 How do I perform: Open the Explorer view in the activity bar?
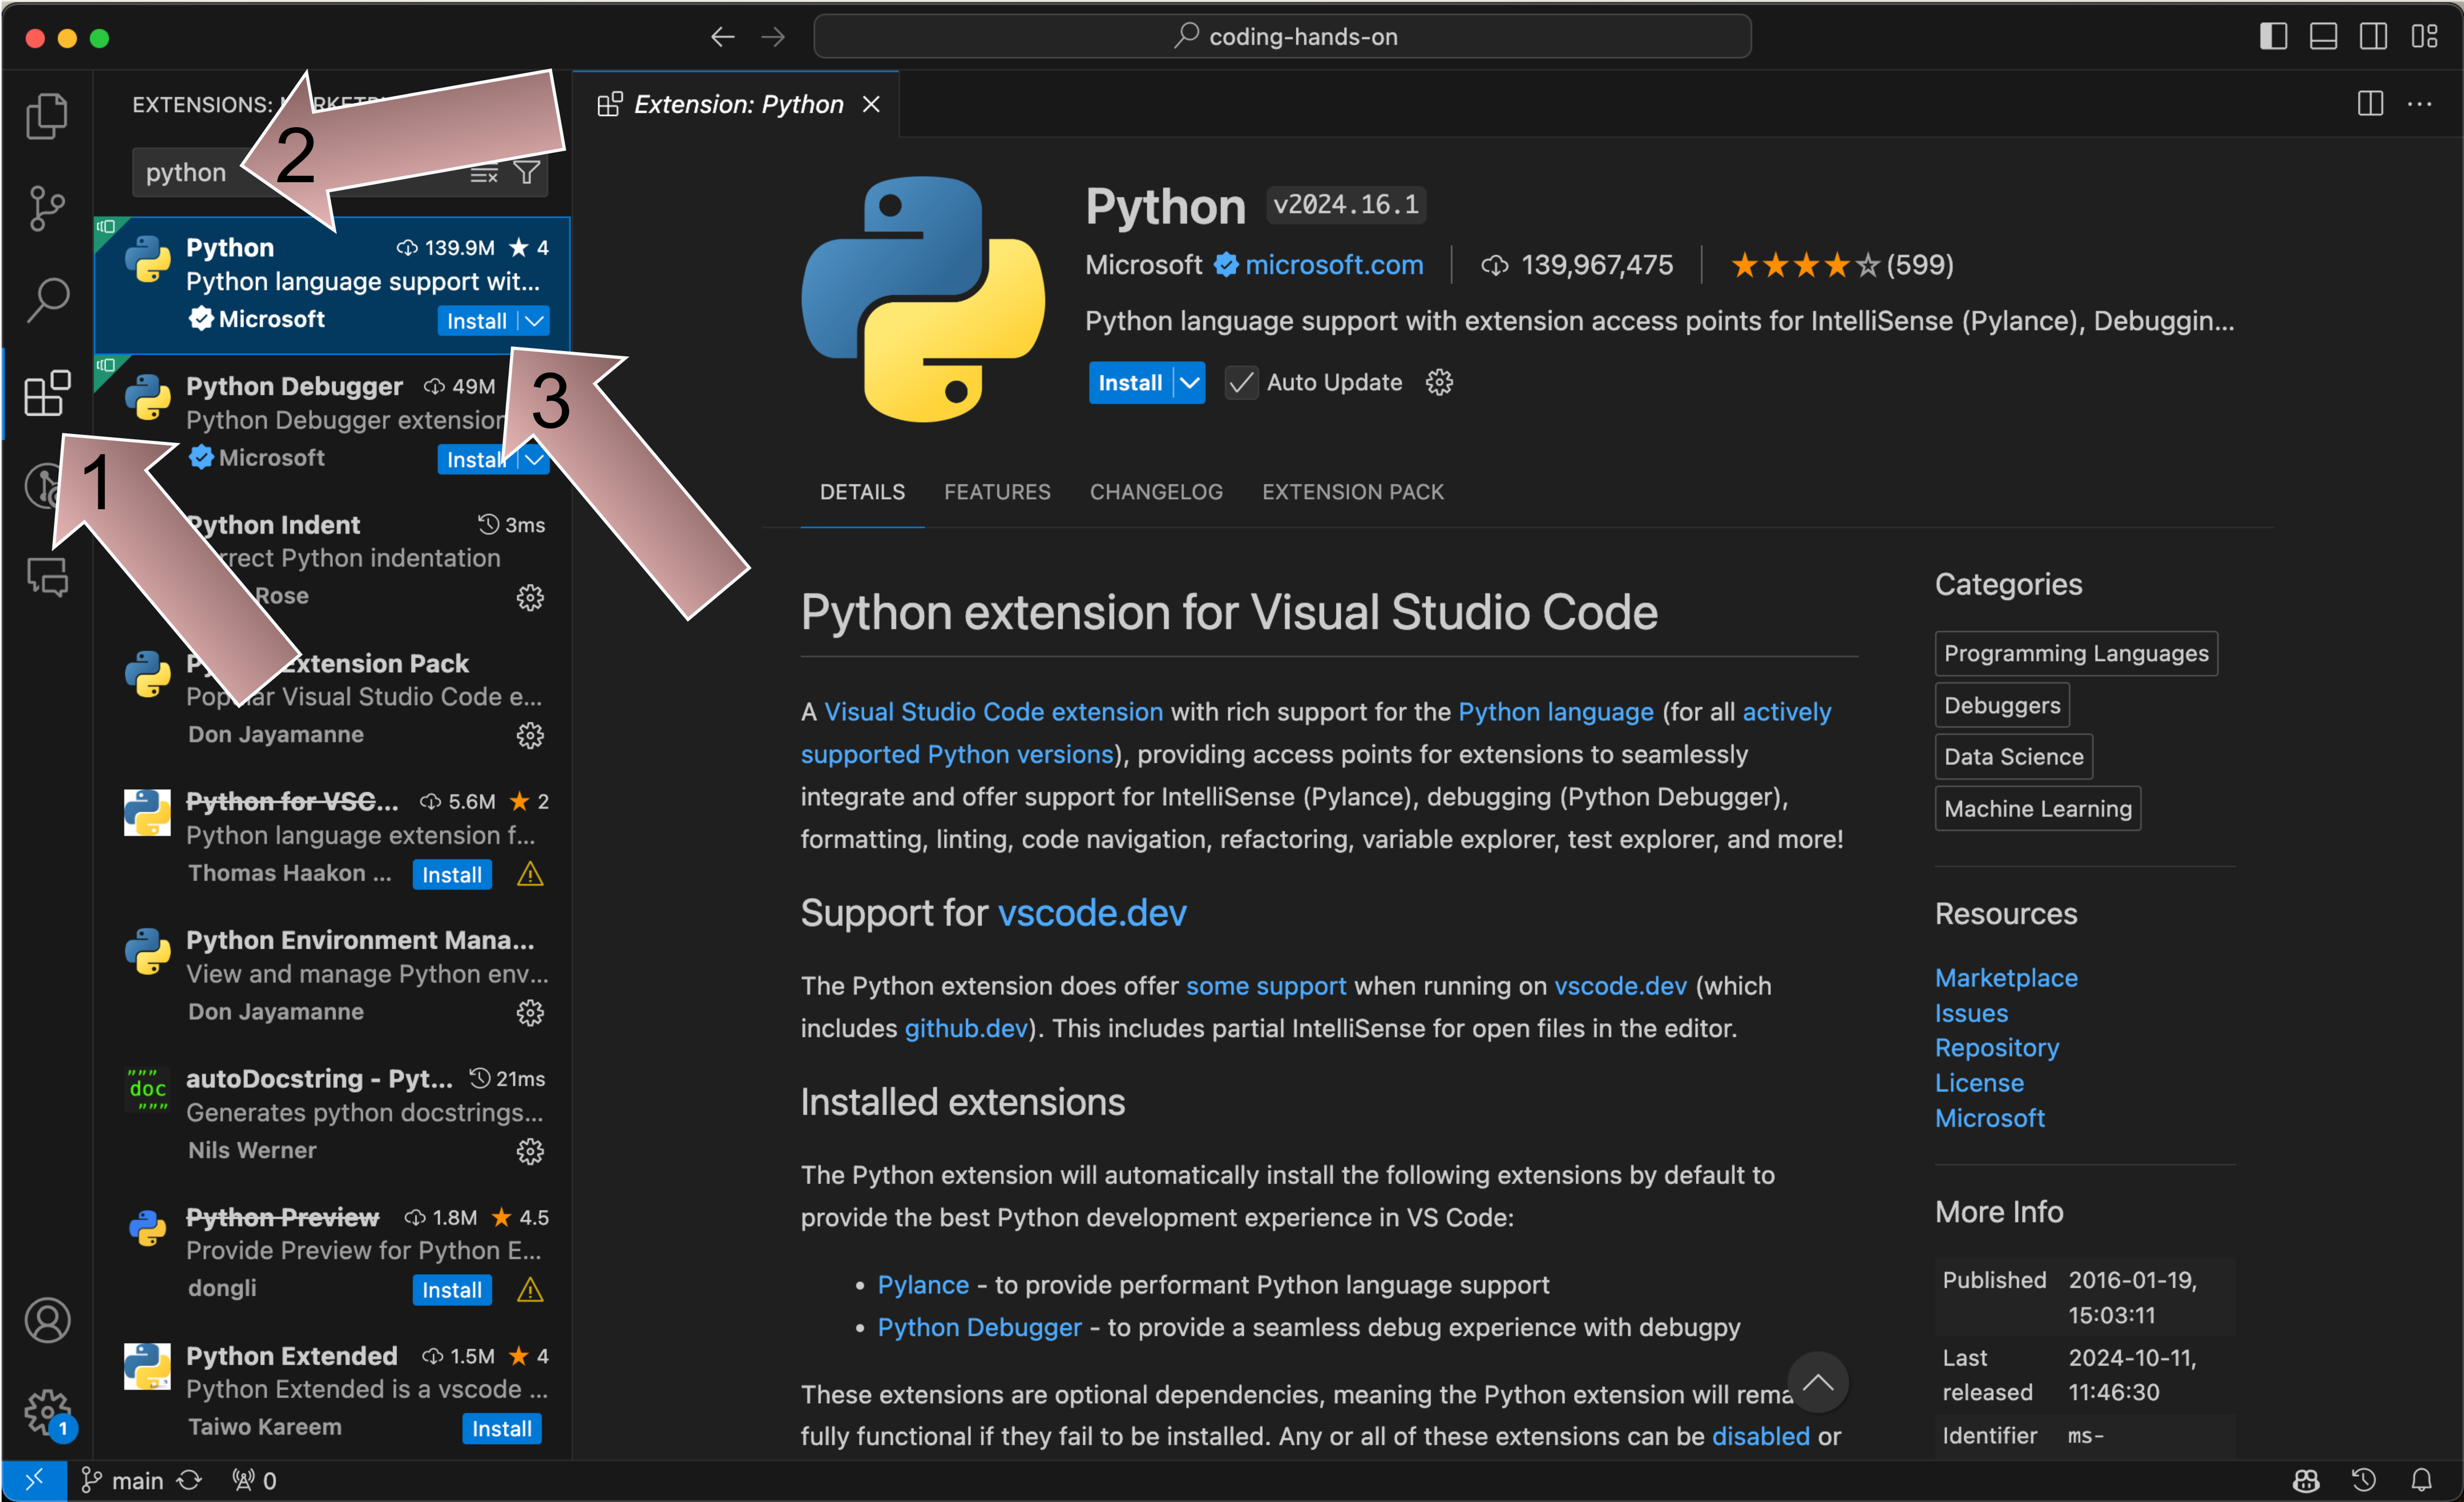[47, 115]
